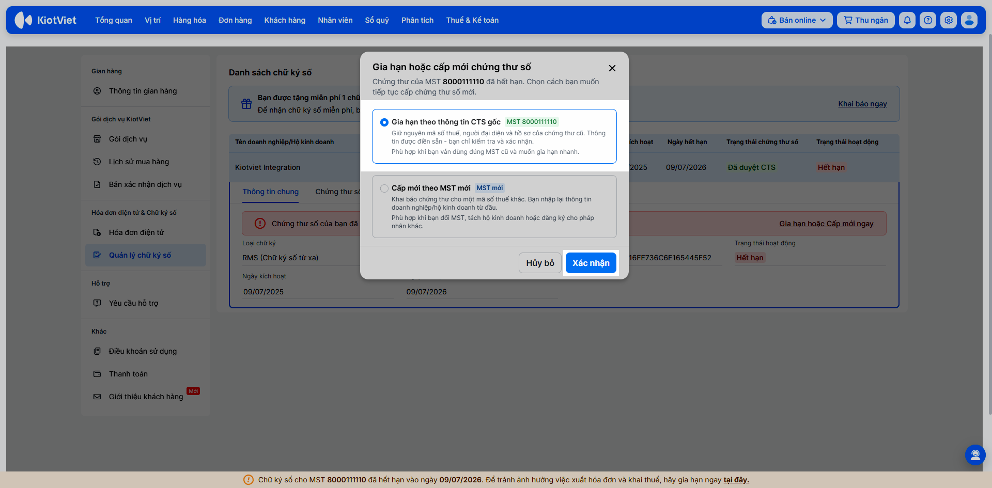Open Điều khoản sử dụng in sidebar
Screen dimensions: 992x488
point(146,351)
